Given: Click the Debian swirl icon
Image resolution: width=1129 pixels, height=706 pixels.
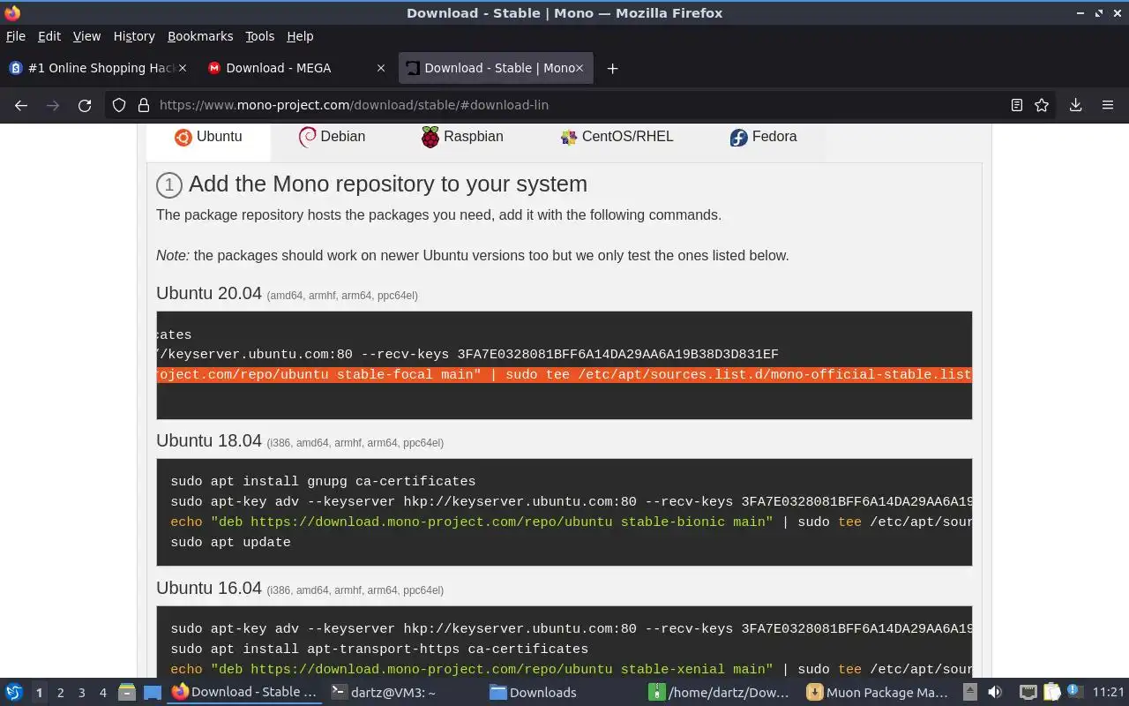Looking at the screenshot, I should (x=307, y=137).
